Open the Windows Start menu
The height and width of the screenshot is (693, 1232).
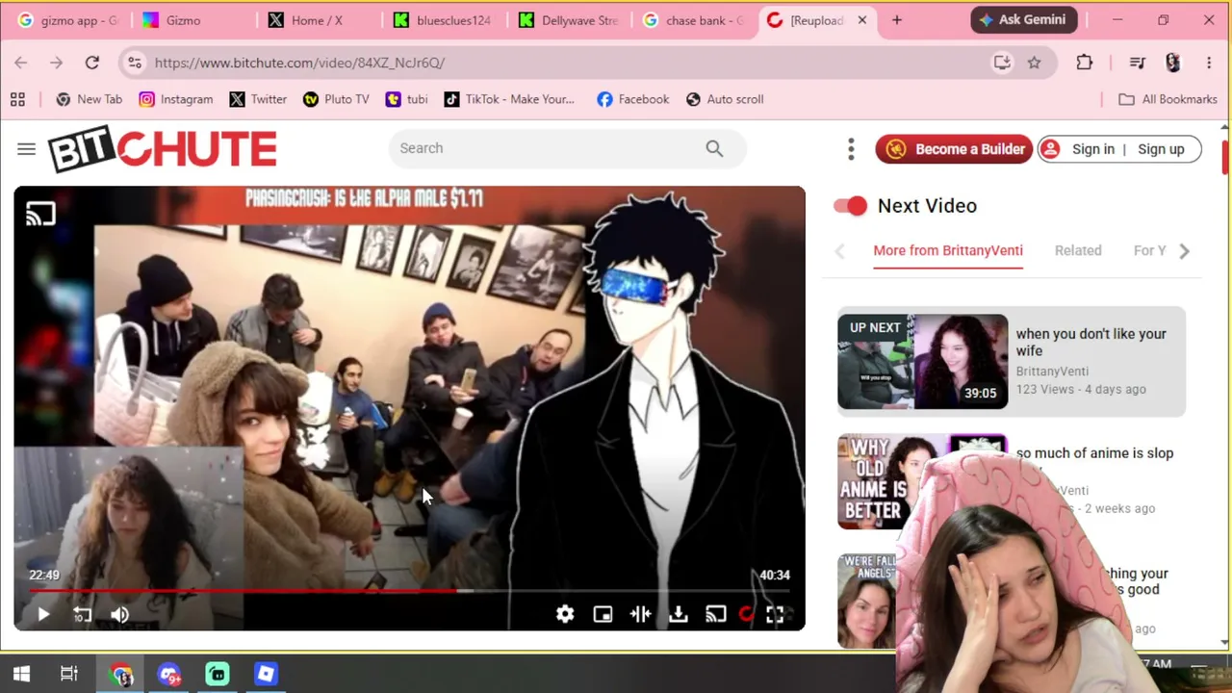21,674
